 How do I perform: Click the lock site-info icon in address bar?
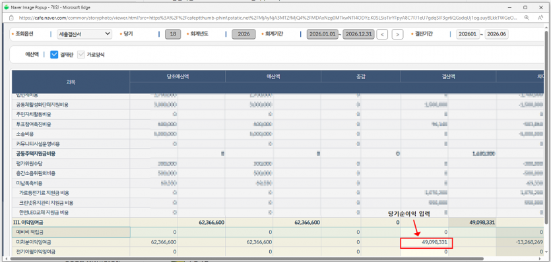coord(11,17)
